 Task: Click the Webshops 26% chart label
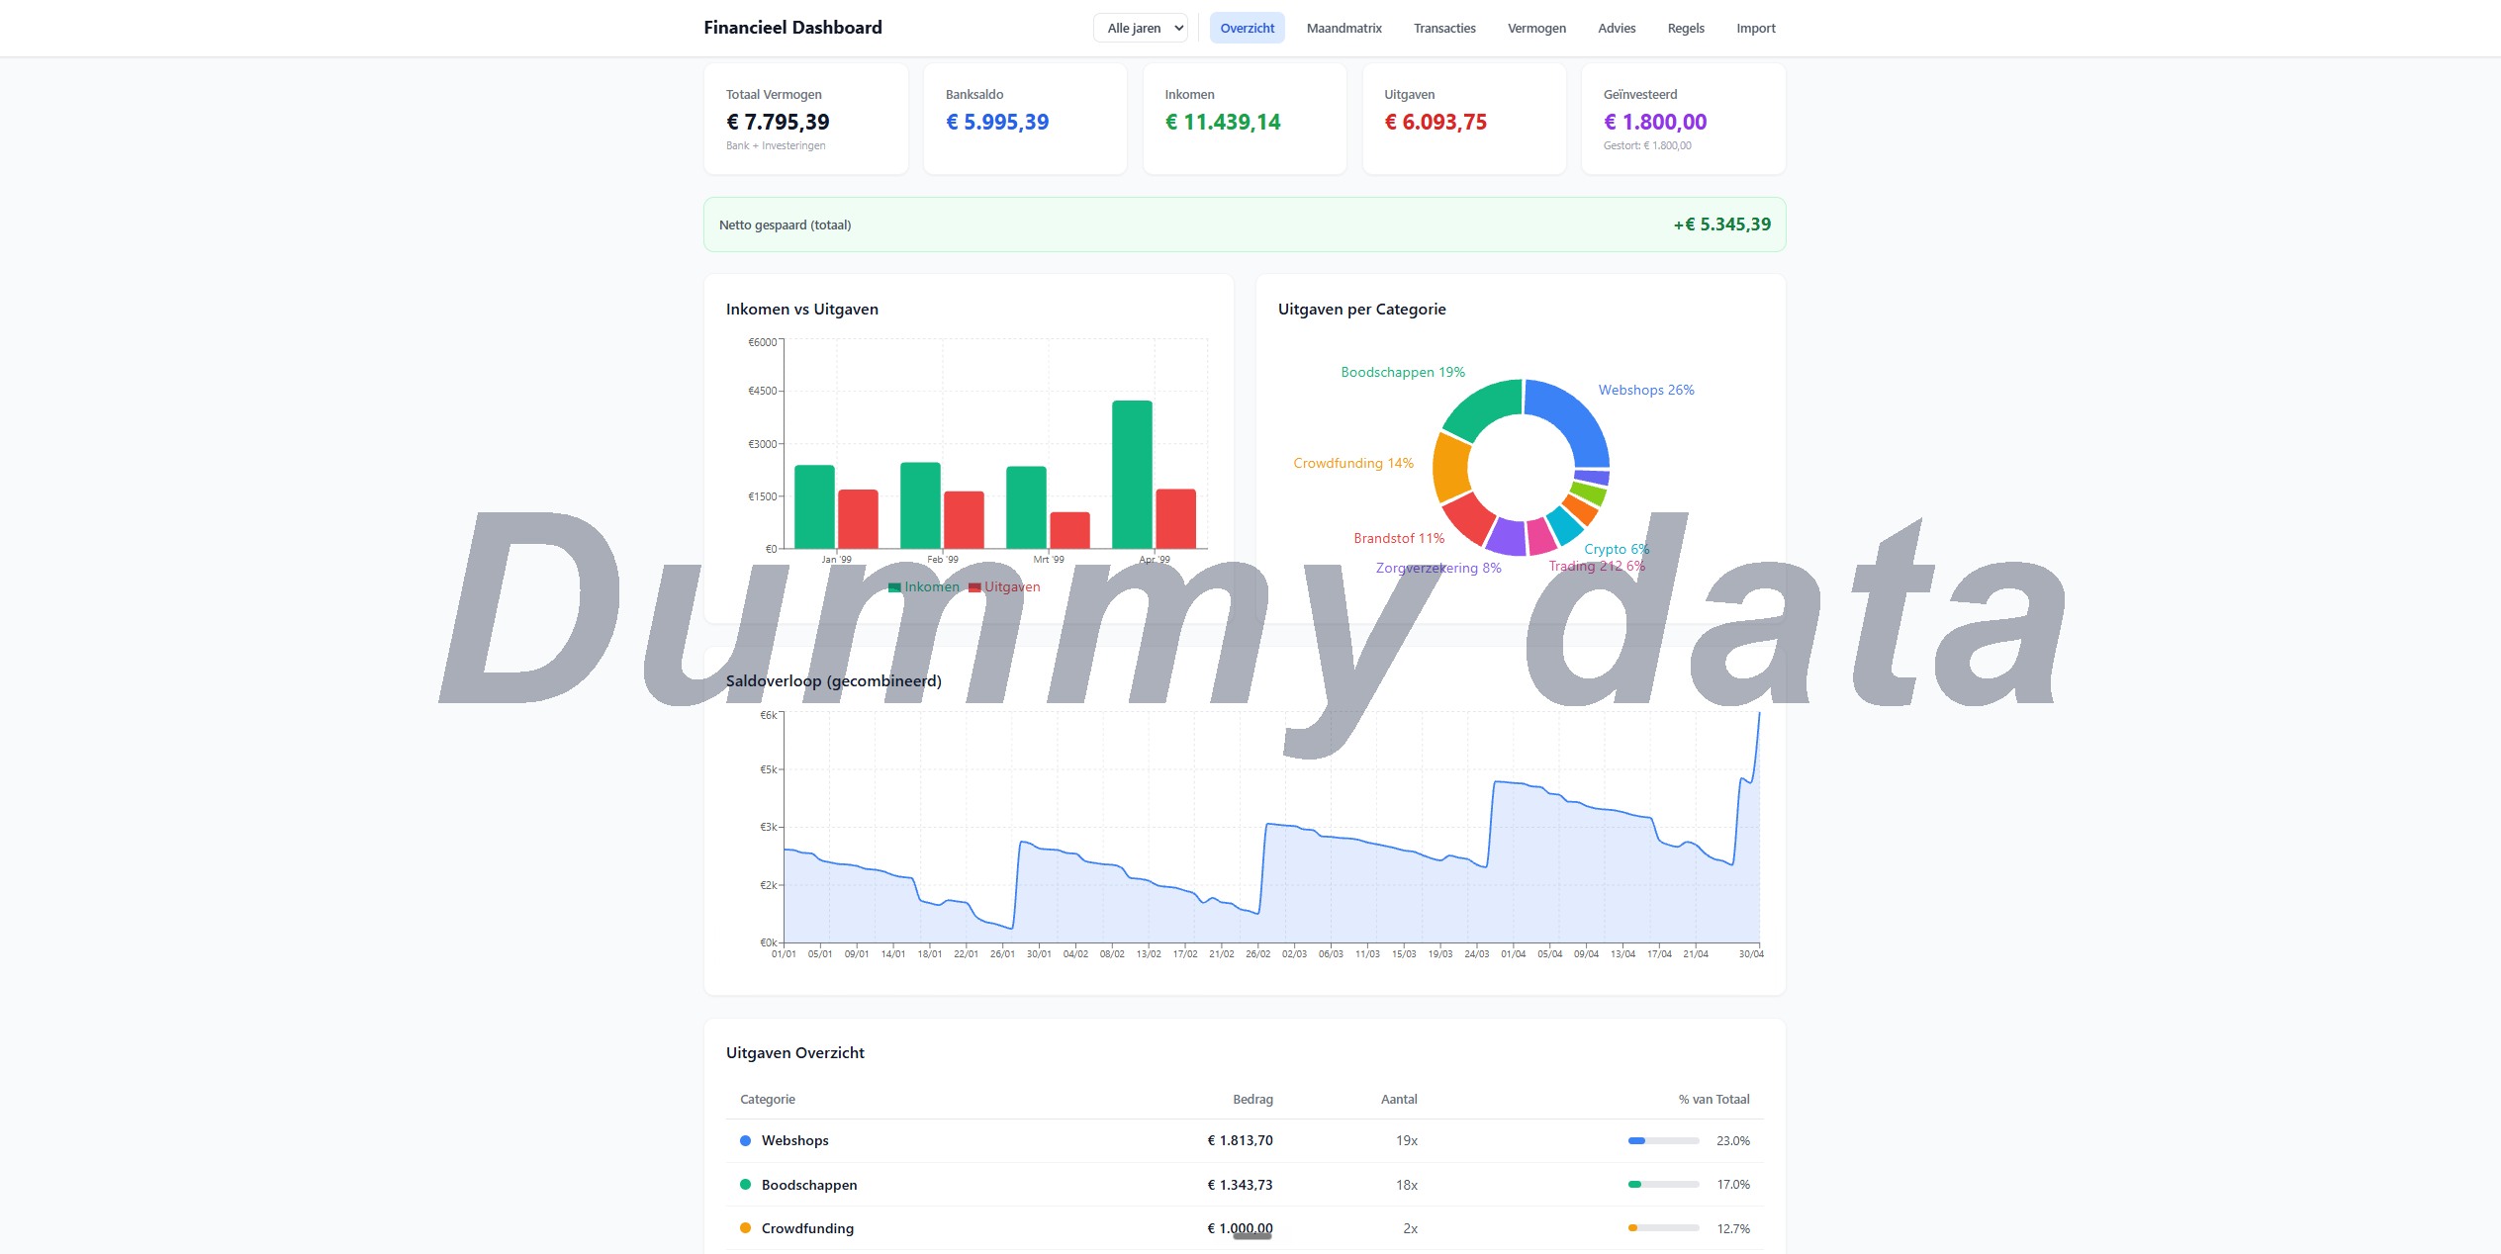point(1646,390)
